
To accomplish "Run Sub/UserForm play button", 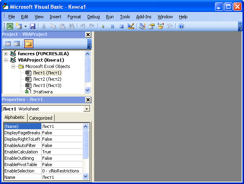I will tap(103, 26).
